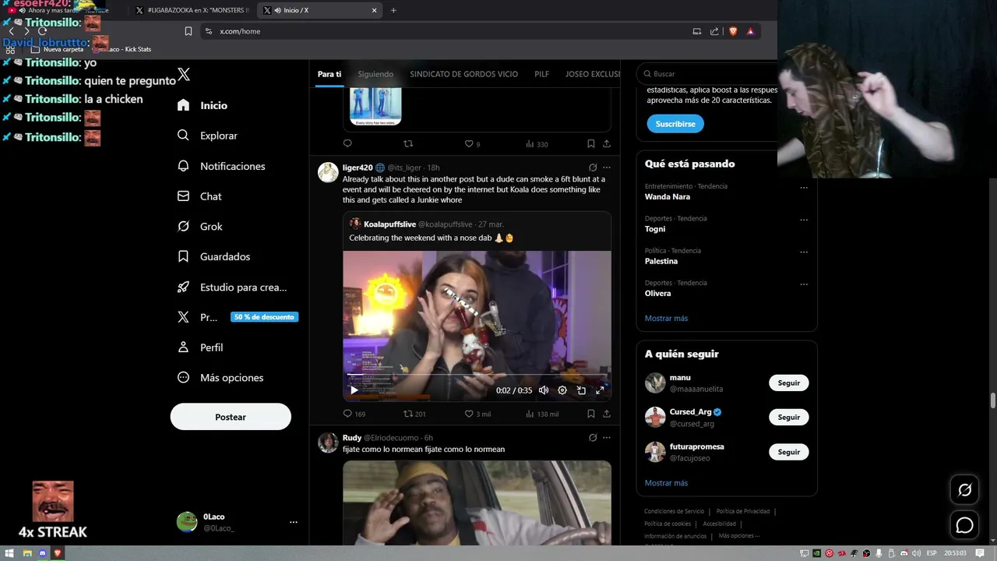Screen dimensions: 997x561
Task: Switch to the Para ti tab
Action: 329,74
